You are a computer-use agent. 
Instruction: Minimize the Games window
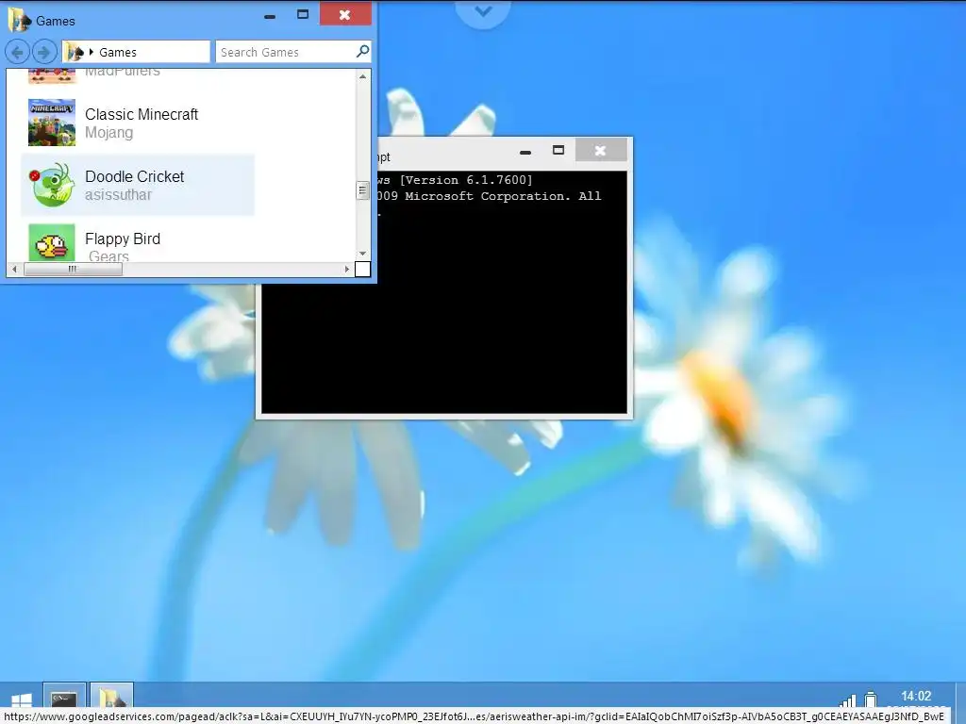[x=270, y=16]
